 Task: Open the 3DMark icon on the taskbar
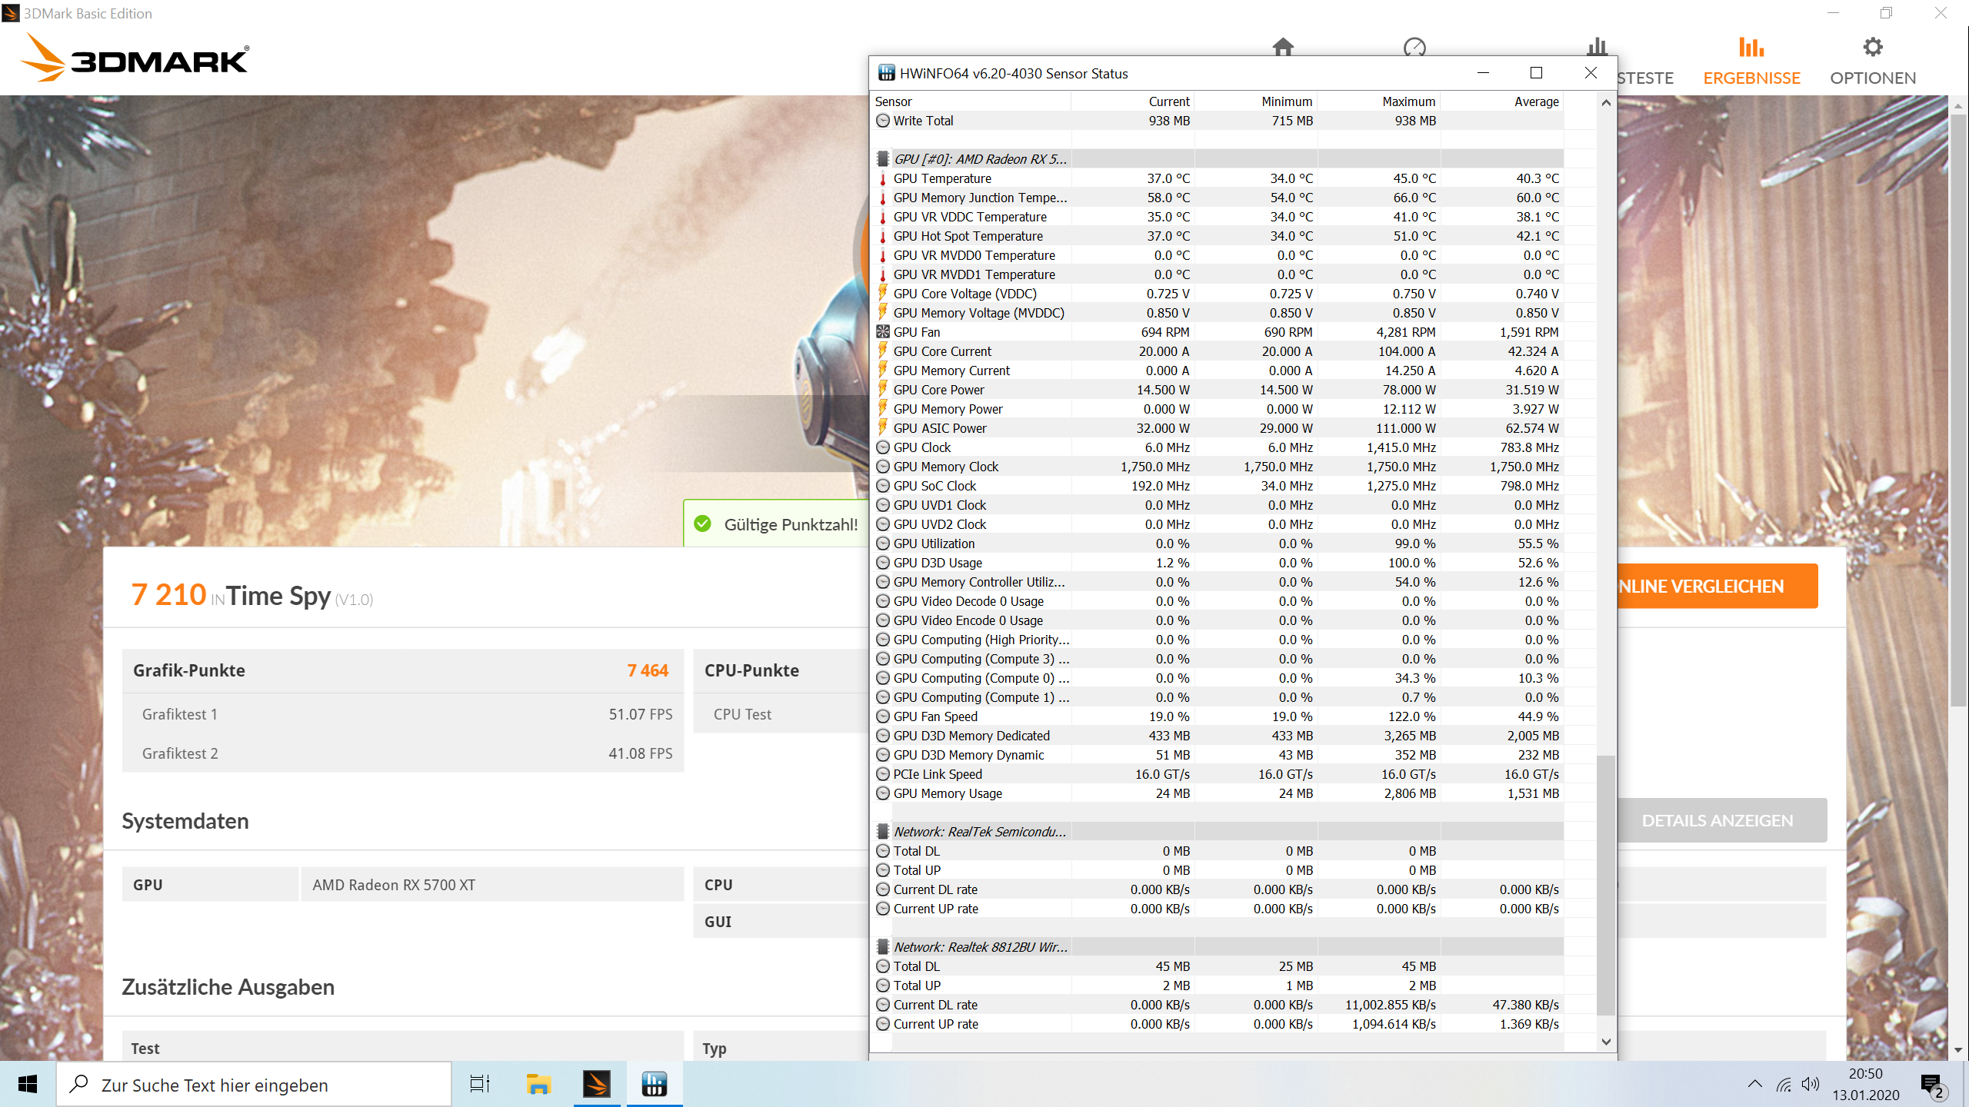tap(597, 1084)
